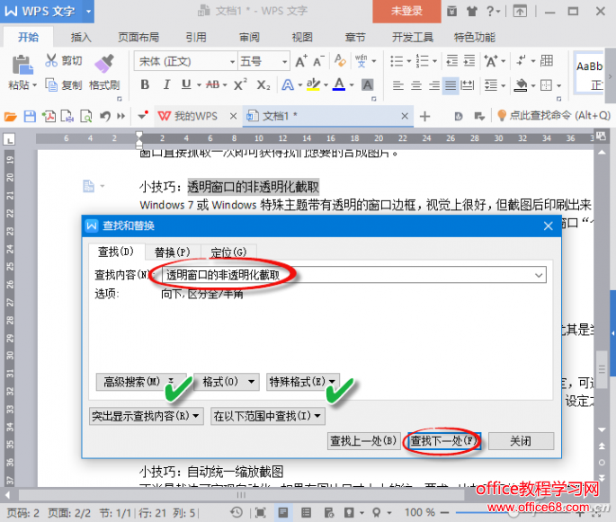Open WPS 文字 application menu

pyautogui.click(x=47, y=11)
